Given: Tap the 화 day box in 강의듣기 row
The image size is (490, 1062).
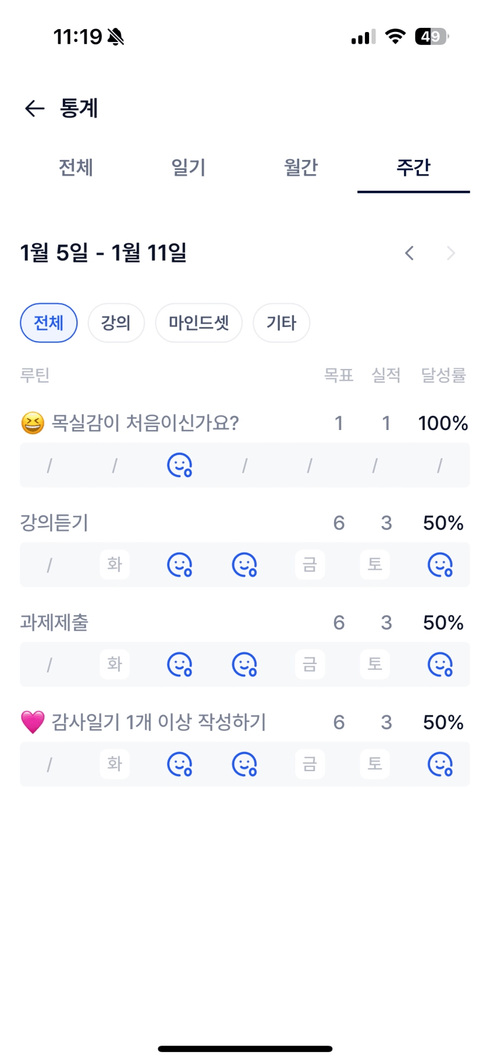Looking at the screenshot, I should [x=114, y=564].
